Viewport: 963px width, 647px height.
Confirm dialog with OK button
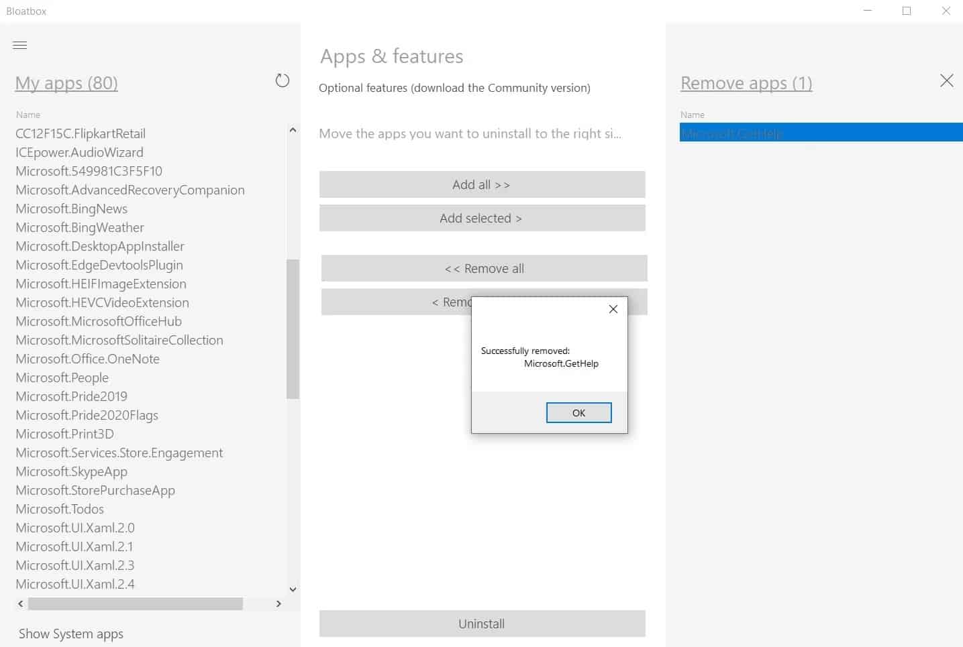click(x=578, y=413)
